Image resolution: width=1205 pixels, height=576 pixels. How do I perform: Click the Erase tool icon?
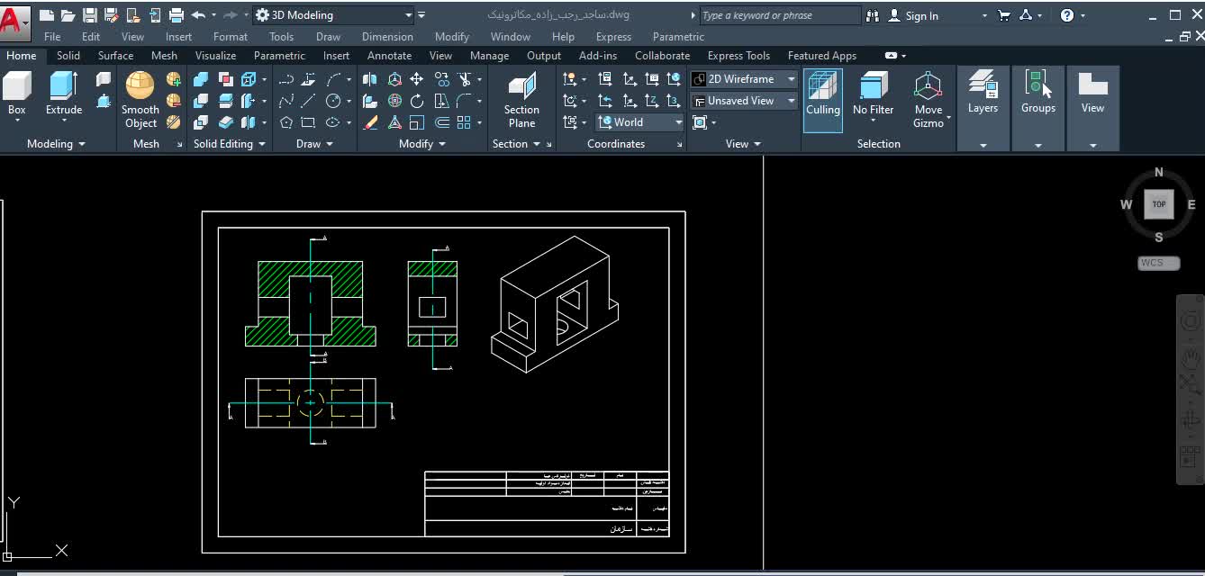tap(370, 122)
